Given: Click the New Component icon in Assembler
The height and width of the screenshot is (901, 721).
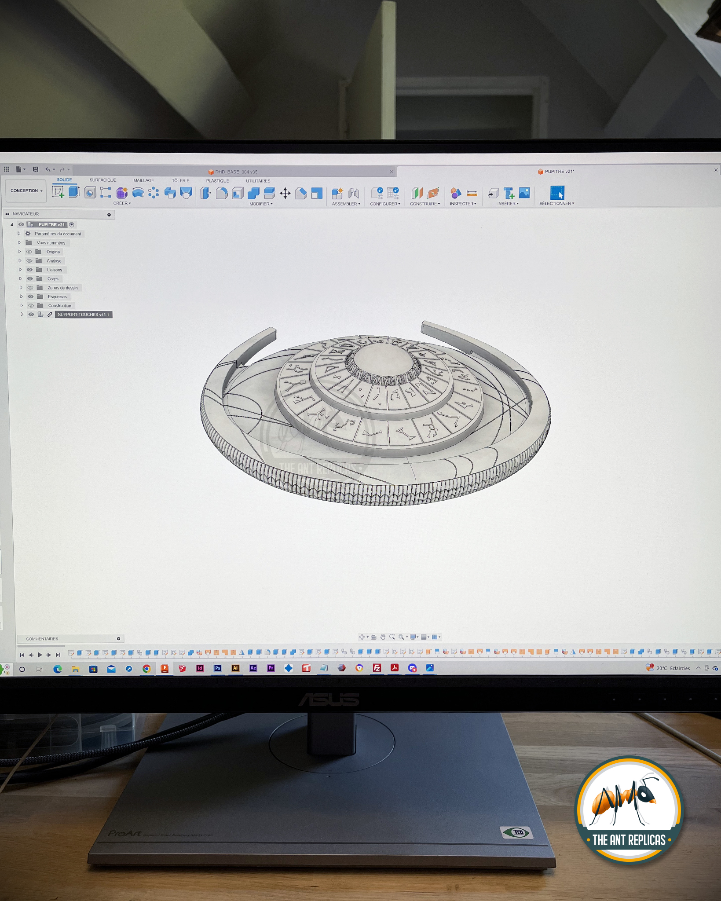Looking at the screenshot, I should pyautogui.click(x=337, y=193).
